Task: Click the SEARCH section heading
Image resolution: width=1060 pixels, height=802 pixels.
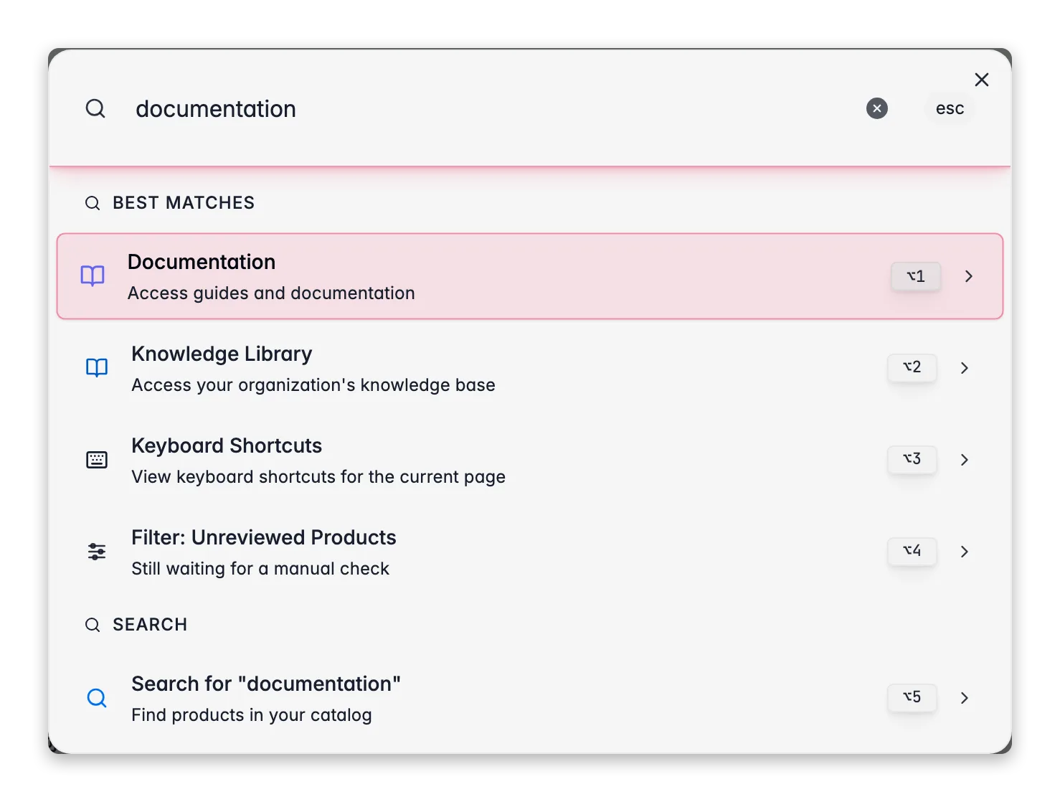Action: tap(150, 625)
